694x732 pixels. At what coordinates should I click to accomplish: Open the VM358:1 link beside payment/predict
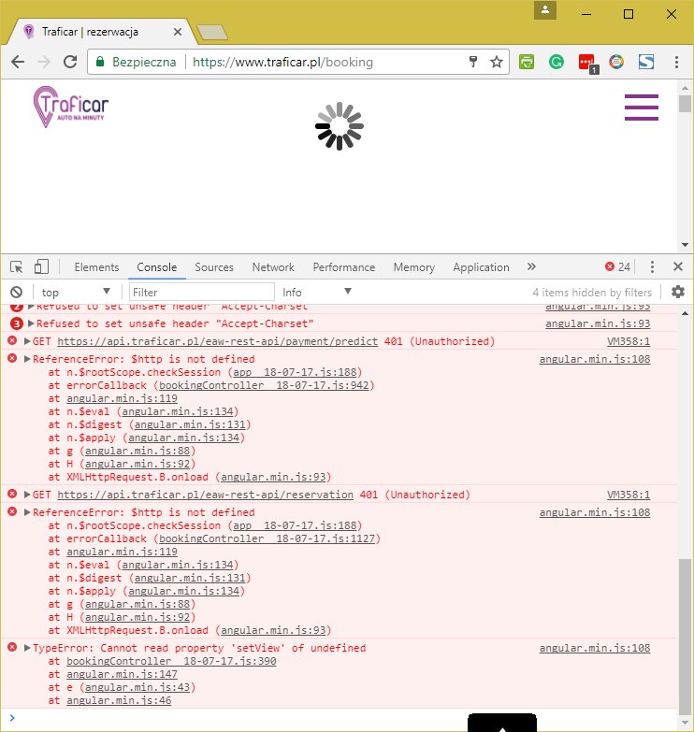click(x=629, y=341)
